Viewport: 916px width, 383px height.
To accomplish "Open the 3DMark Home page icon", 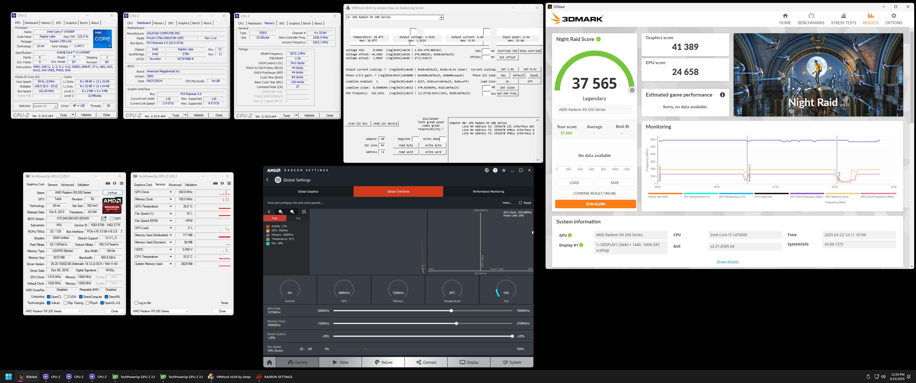I will [785, 16].
